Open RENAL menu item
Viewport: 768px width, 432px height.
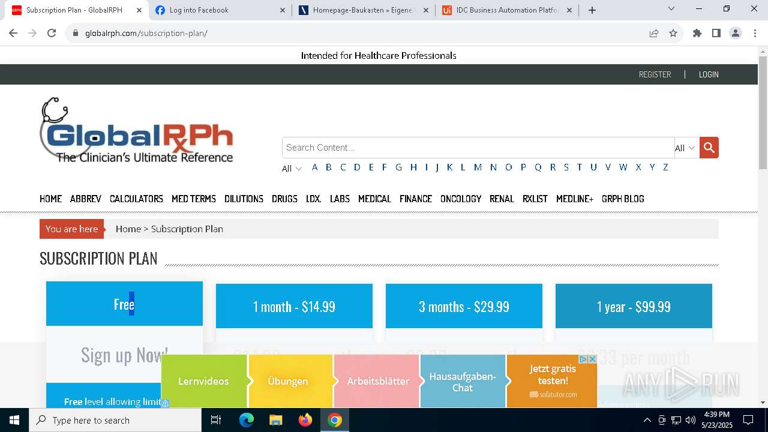click(502, 199)
